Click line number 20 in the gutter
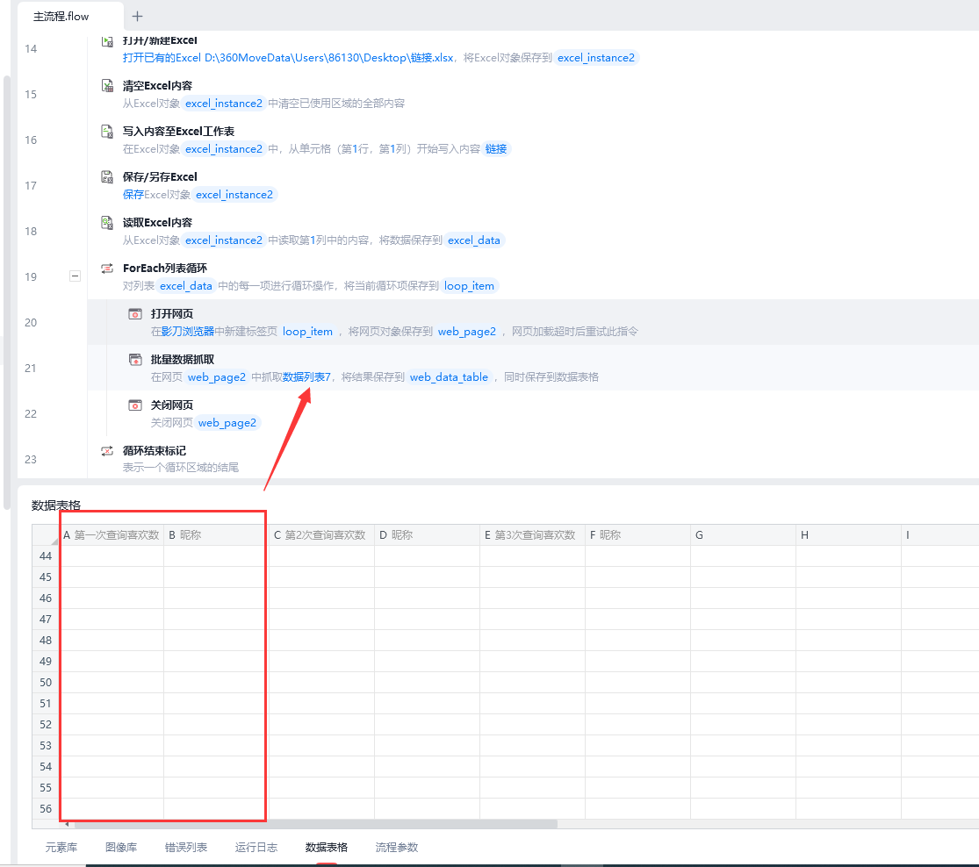This screenshot has width=979, height=867. (x=31, y=322)
